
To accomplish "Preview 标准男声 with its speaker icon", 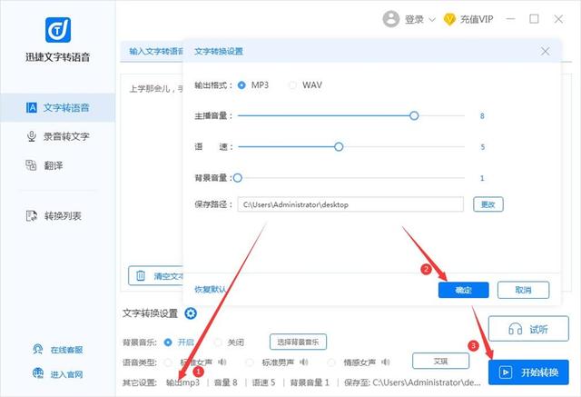I will (304, 362).
